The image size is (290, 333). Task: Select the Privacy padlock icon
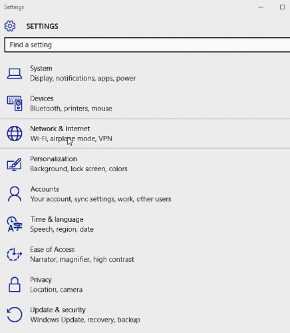(15, 284)
